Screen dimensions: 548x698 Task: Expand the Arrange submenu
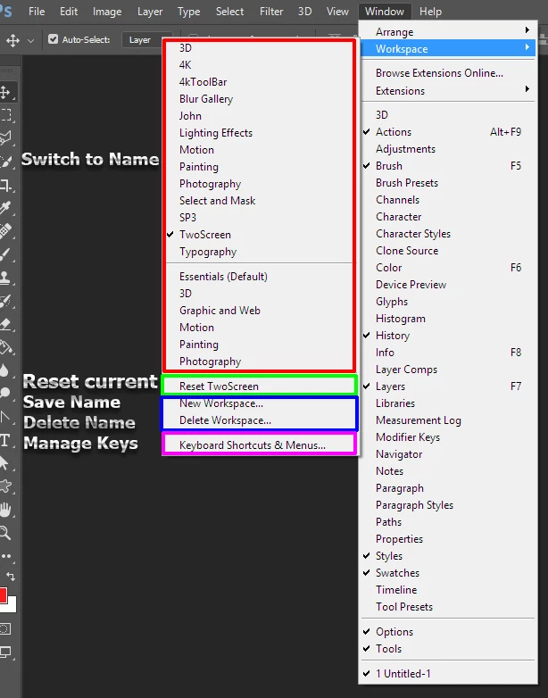(x=448, y=31)
